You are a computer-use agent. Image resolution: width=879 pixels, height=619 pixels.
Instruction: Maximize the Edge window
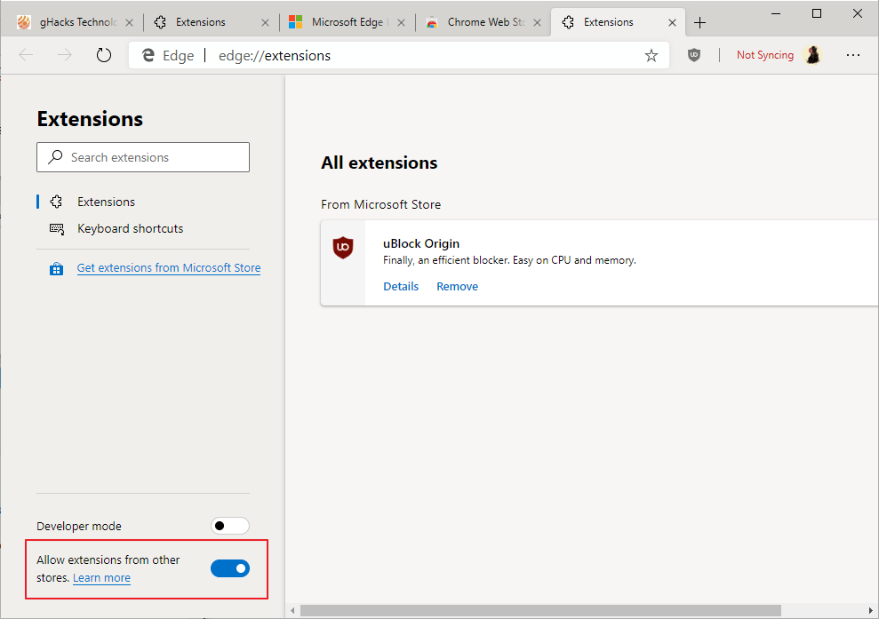click(x=817, y=13)
